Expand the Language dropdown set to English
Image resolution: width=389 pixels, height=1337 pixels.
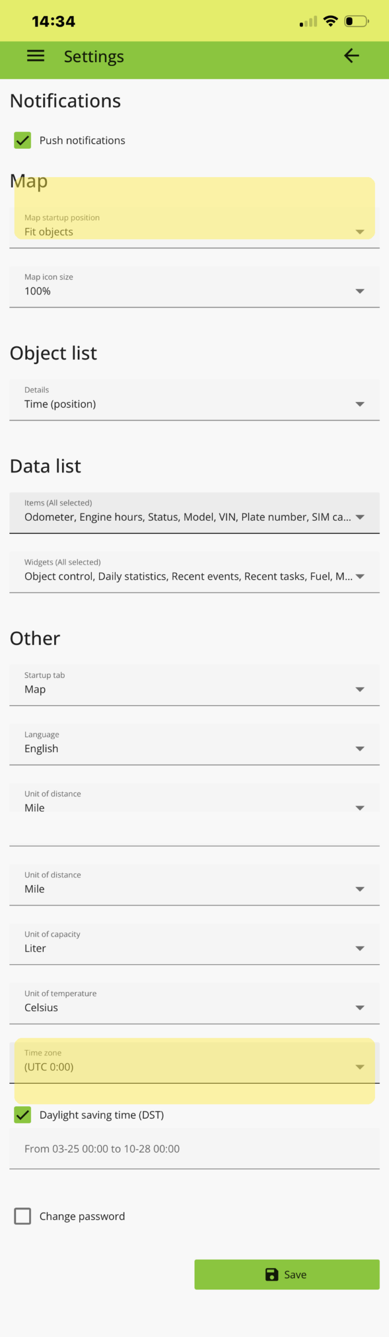(x=360, y=748)
